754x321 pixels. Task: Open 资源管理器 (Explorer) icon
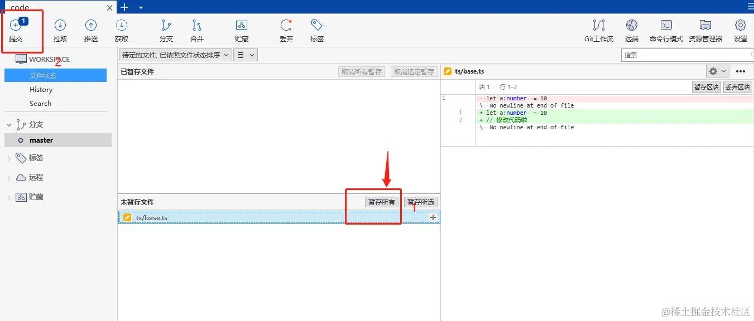coord(705,26)
